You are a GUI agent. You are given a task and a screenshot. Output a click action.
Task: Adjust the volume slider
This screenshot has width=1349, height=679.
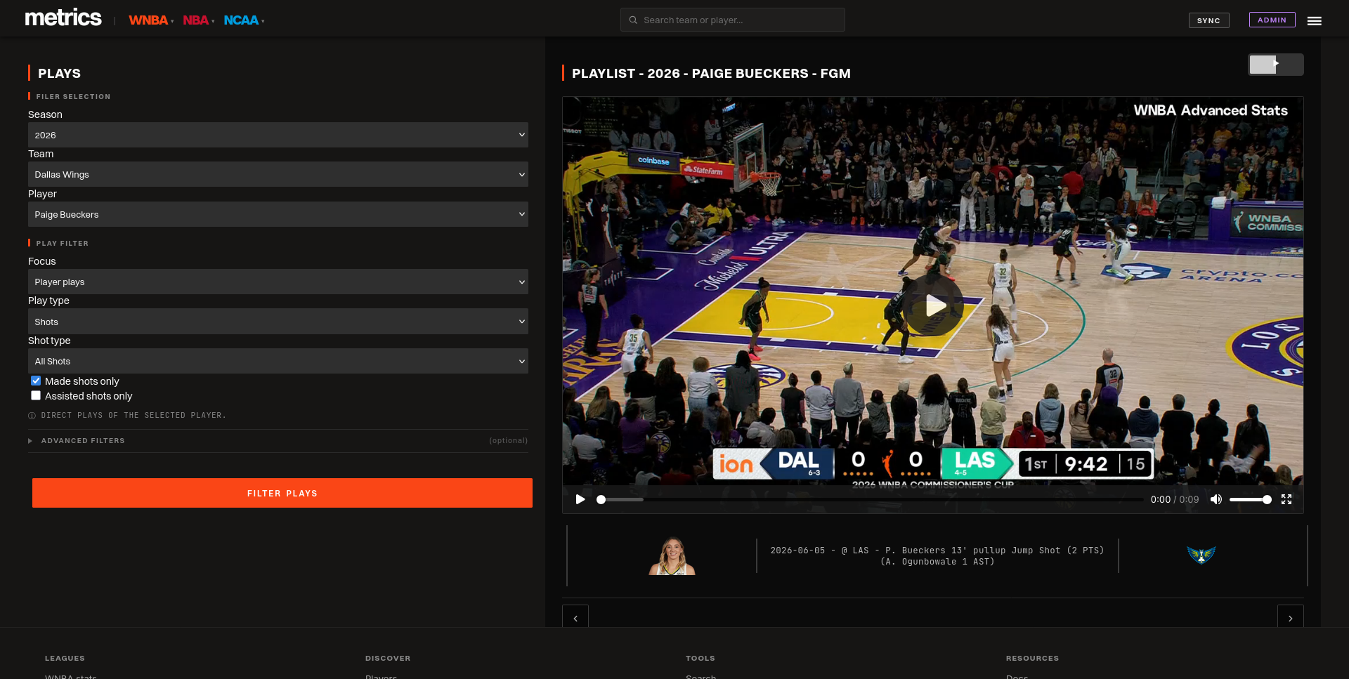[x=1250, y=499]
